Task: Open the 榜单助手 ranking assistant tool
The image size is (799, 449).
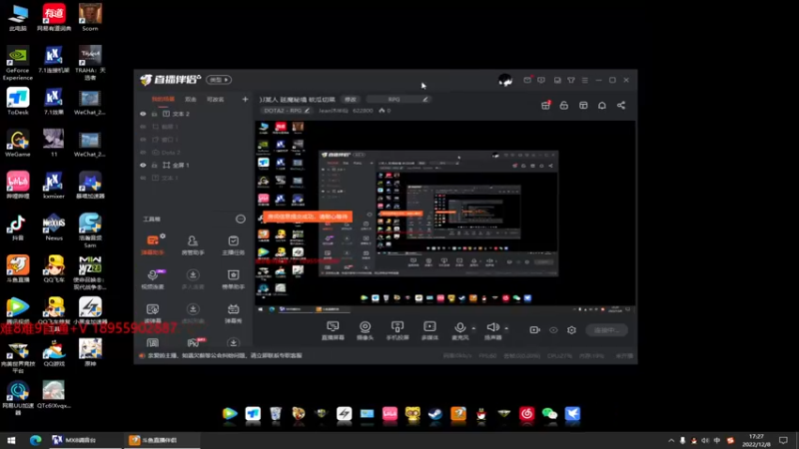Action: 234,279
